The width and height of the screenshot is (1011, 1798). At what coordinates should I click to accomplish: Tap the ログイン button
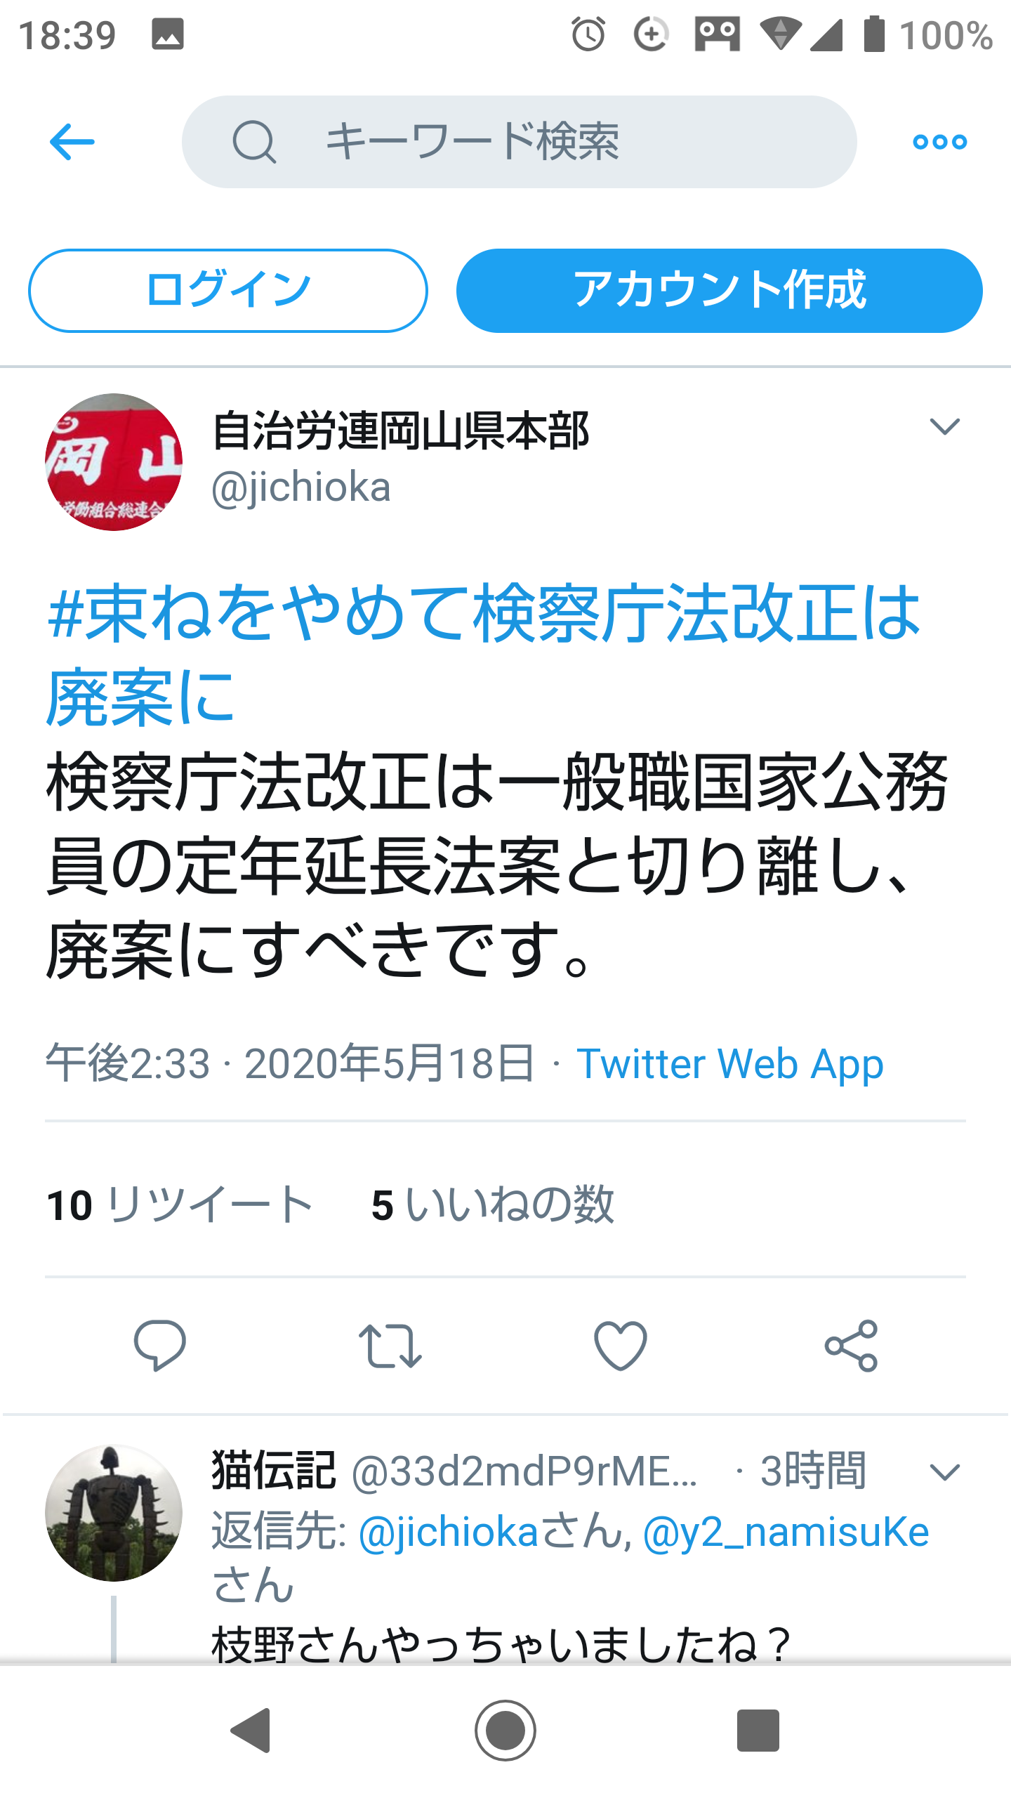(228, 290)
